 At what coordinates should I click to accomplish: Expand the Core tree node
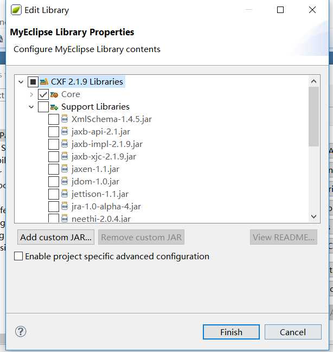tap(31, 95)
